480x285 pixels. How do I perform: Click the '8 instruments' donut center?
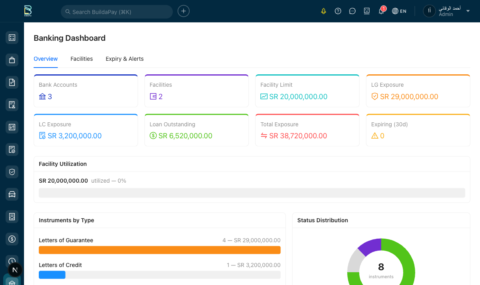381,270
